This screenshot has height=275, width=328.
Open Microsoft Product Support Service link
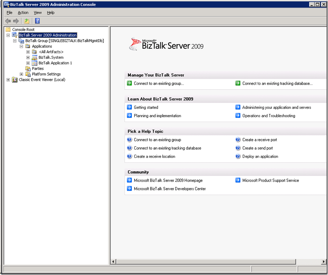coord(270,180)
